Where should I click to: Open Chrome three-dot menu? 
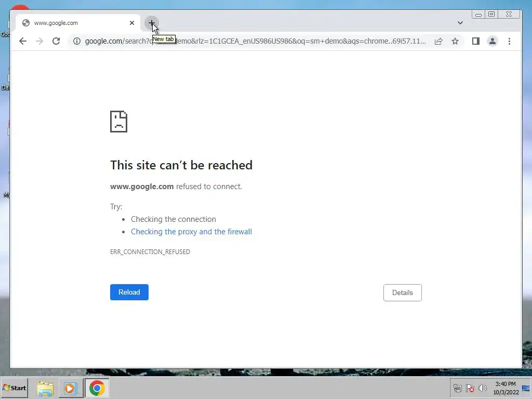(x=509, y=41)
